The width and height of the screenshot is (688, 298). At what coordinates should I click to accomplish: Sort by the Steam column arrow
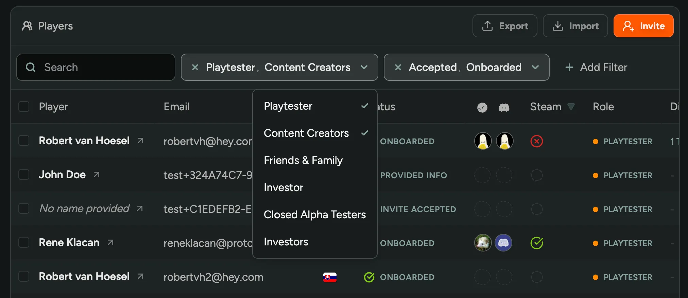click(x=571, y=107)
